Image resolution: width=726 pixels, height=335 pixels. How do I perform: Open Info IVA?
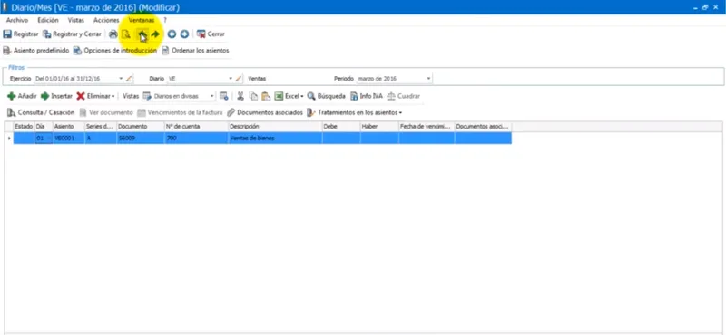pyautogui.click(x=367, y=96)
